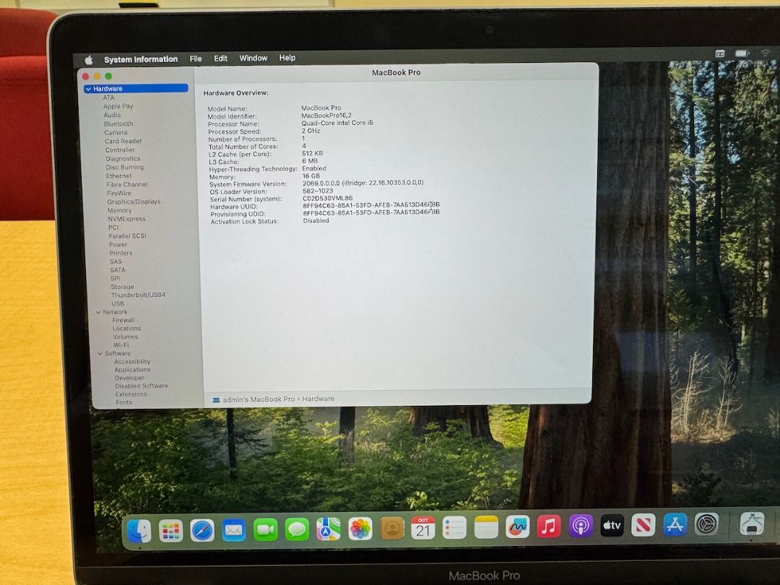Select Bluetooth in the sidebar

[x=118, y=124]
